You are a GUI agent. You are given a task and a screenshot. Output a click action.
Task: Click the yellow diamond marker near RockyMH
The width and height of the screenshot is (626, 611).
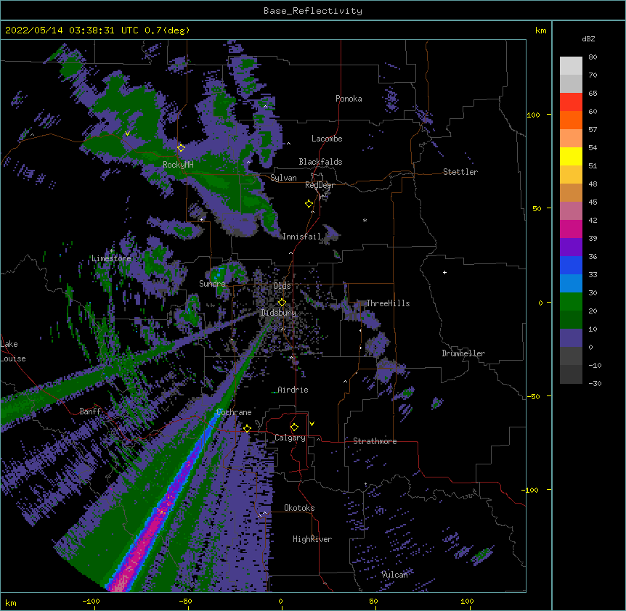[x=181, y=148]
